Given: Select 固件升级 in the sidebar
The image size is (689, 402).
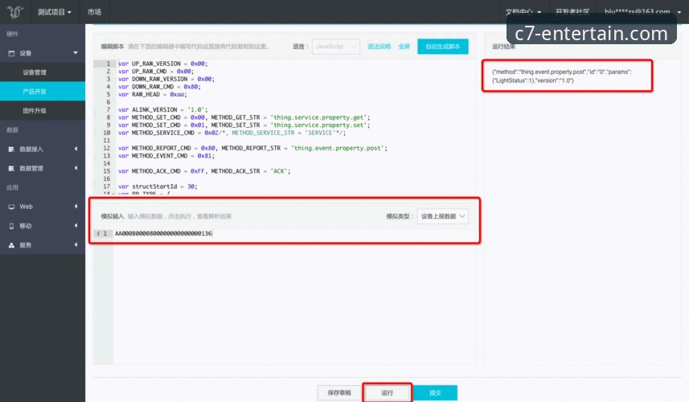Looking at the screenshot, I should click(x=35, y=111).
